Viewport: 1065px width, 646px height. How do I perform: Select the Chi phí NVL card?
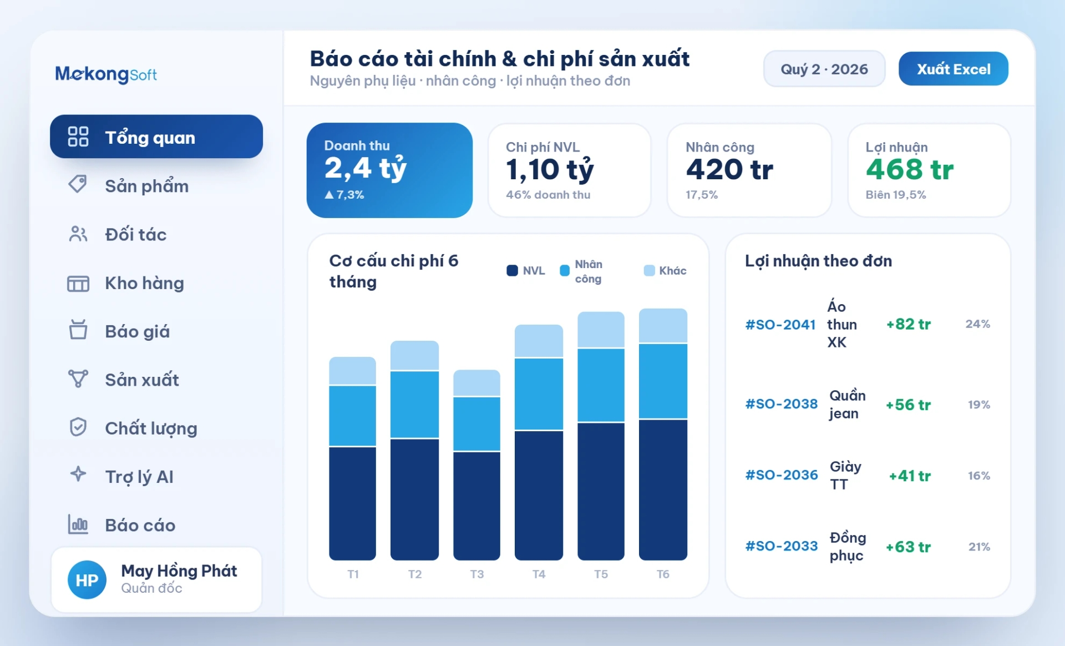tap(569, 170)
